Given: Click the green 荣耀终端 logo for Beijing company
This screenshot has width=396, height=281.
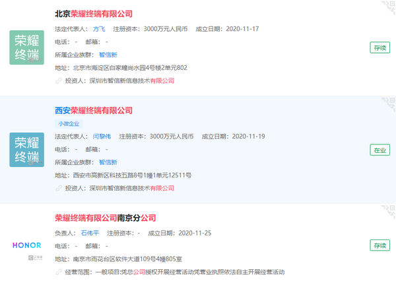Looking at the screenshot, I should point(27,47).
